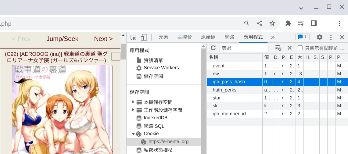The image size is (348, 154).
Task: Select the nw cookie row
Action: pyautogui.click(x=278, y=74)
